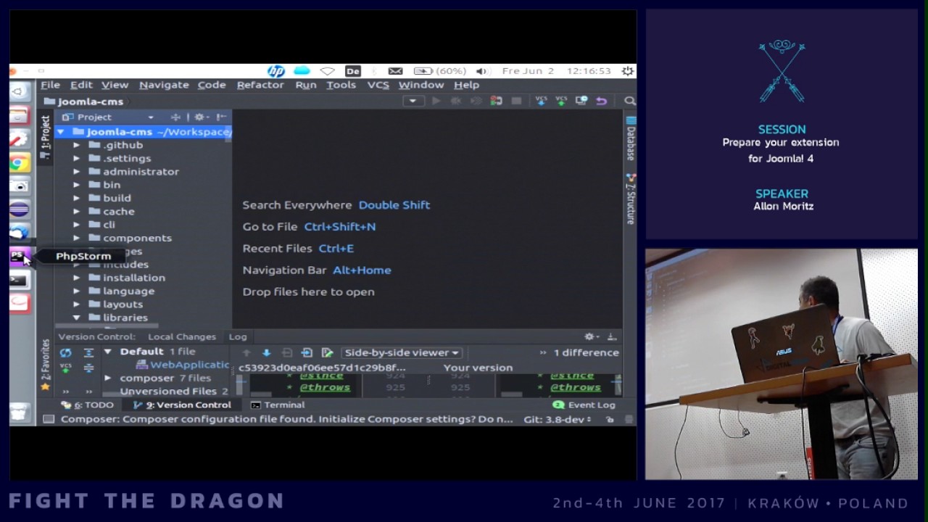Open the Side-by-side viewer dropdown
Image resolution: width=928 pixels, height=522 pixels.
coord(402,352)
